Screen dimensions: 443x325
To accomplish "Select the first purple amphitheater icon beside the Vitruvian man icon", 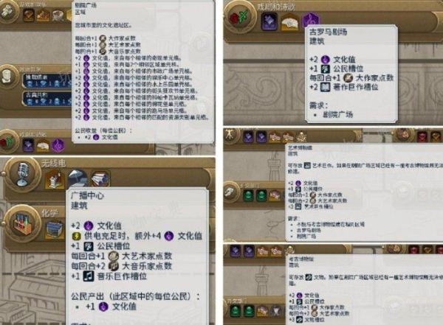I will (248, 137).
